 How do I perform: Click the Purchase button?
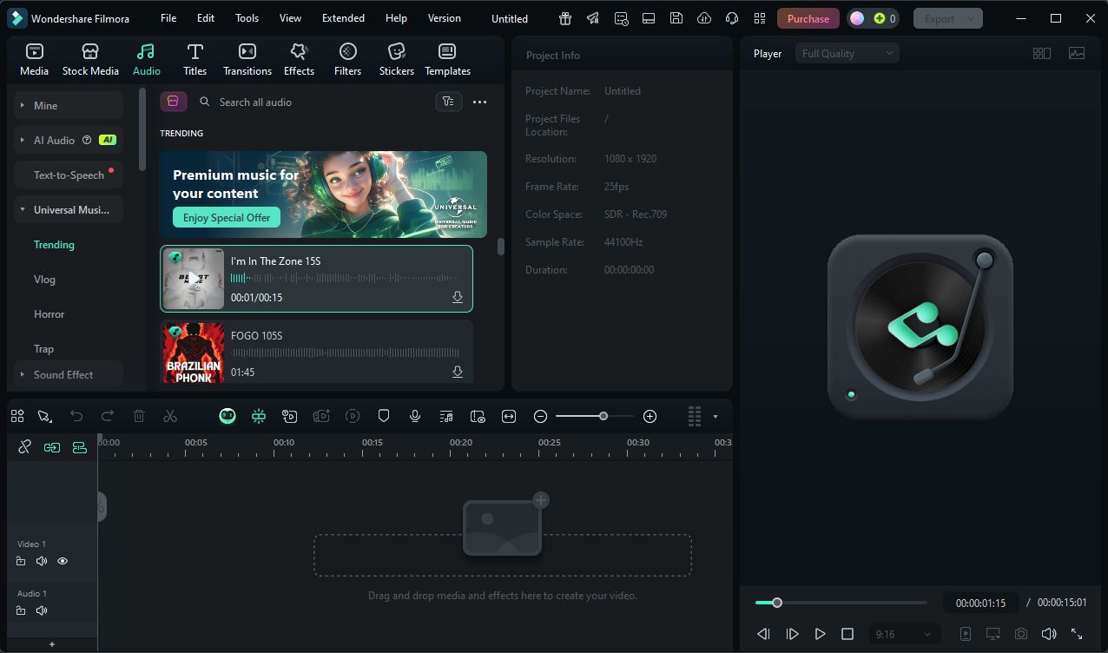pyautogui.click(x=808, y=18)
